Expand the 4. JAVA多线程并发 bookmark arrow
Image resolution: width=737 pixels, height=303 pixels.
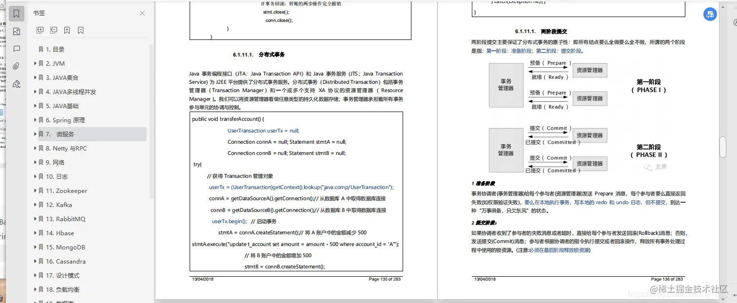pyautogui.click(x=35, y=92)
